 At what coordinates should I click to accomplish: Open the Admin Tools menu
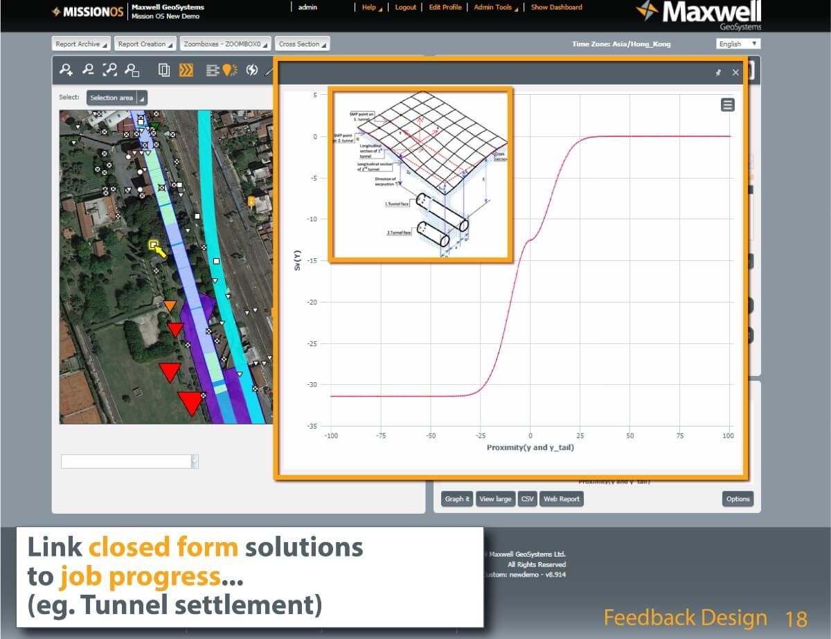496,7
